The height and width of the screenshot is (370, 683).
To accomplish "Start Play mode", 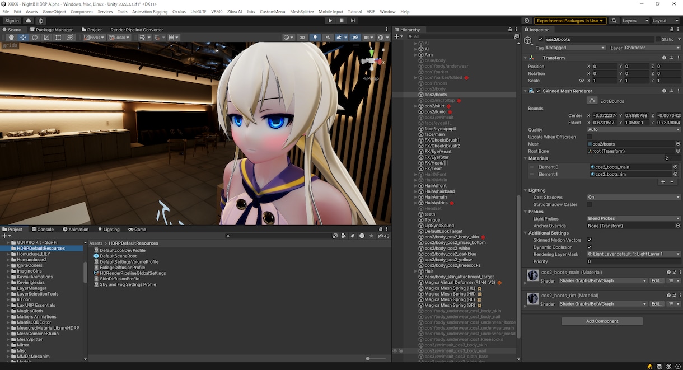I will coord(330,21).
